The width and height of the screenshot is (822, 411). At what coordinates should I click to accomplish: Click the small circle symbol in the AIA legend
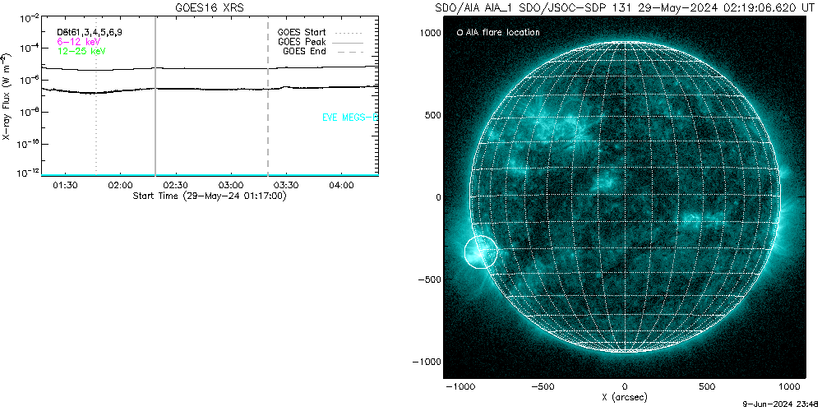tap(459, 33)
